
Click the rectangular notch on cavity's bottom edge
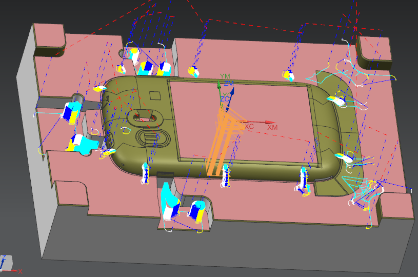165,175
